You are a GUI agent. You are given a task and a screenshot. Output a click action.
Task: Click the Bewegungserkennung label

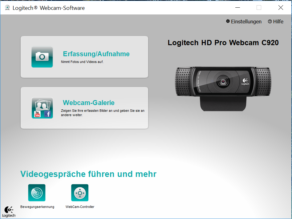37,207
